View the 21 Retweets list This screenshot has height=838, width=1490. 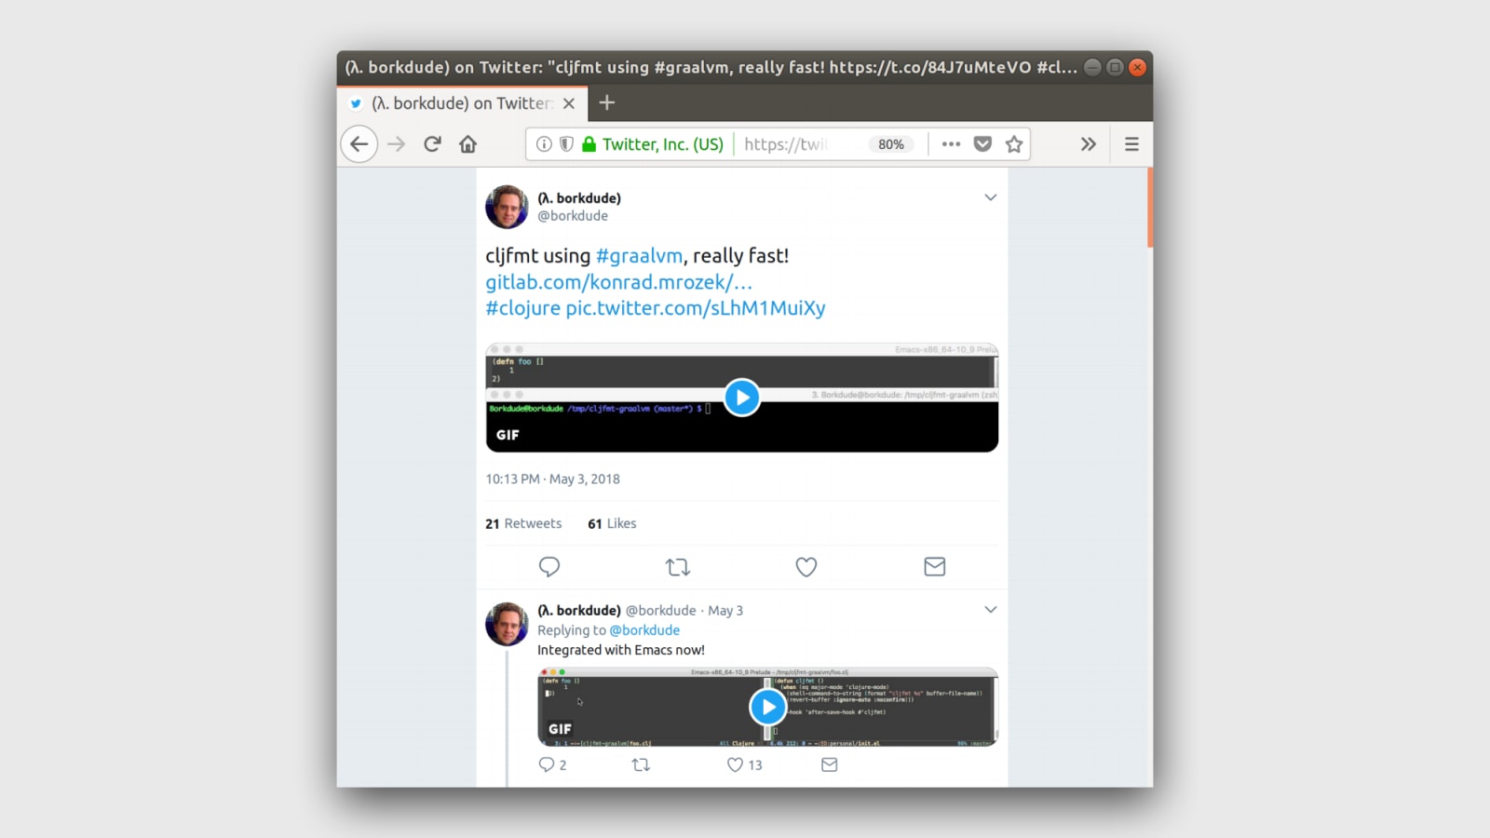coord(523,523)
